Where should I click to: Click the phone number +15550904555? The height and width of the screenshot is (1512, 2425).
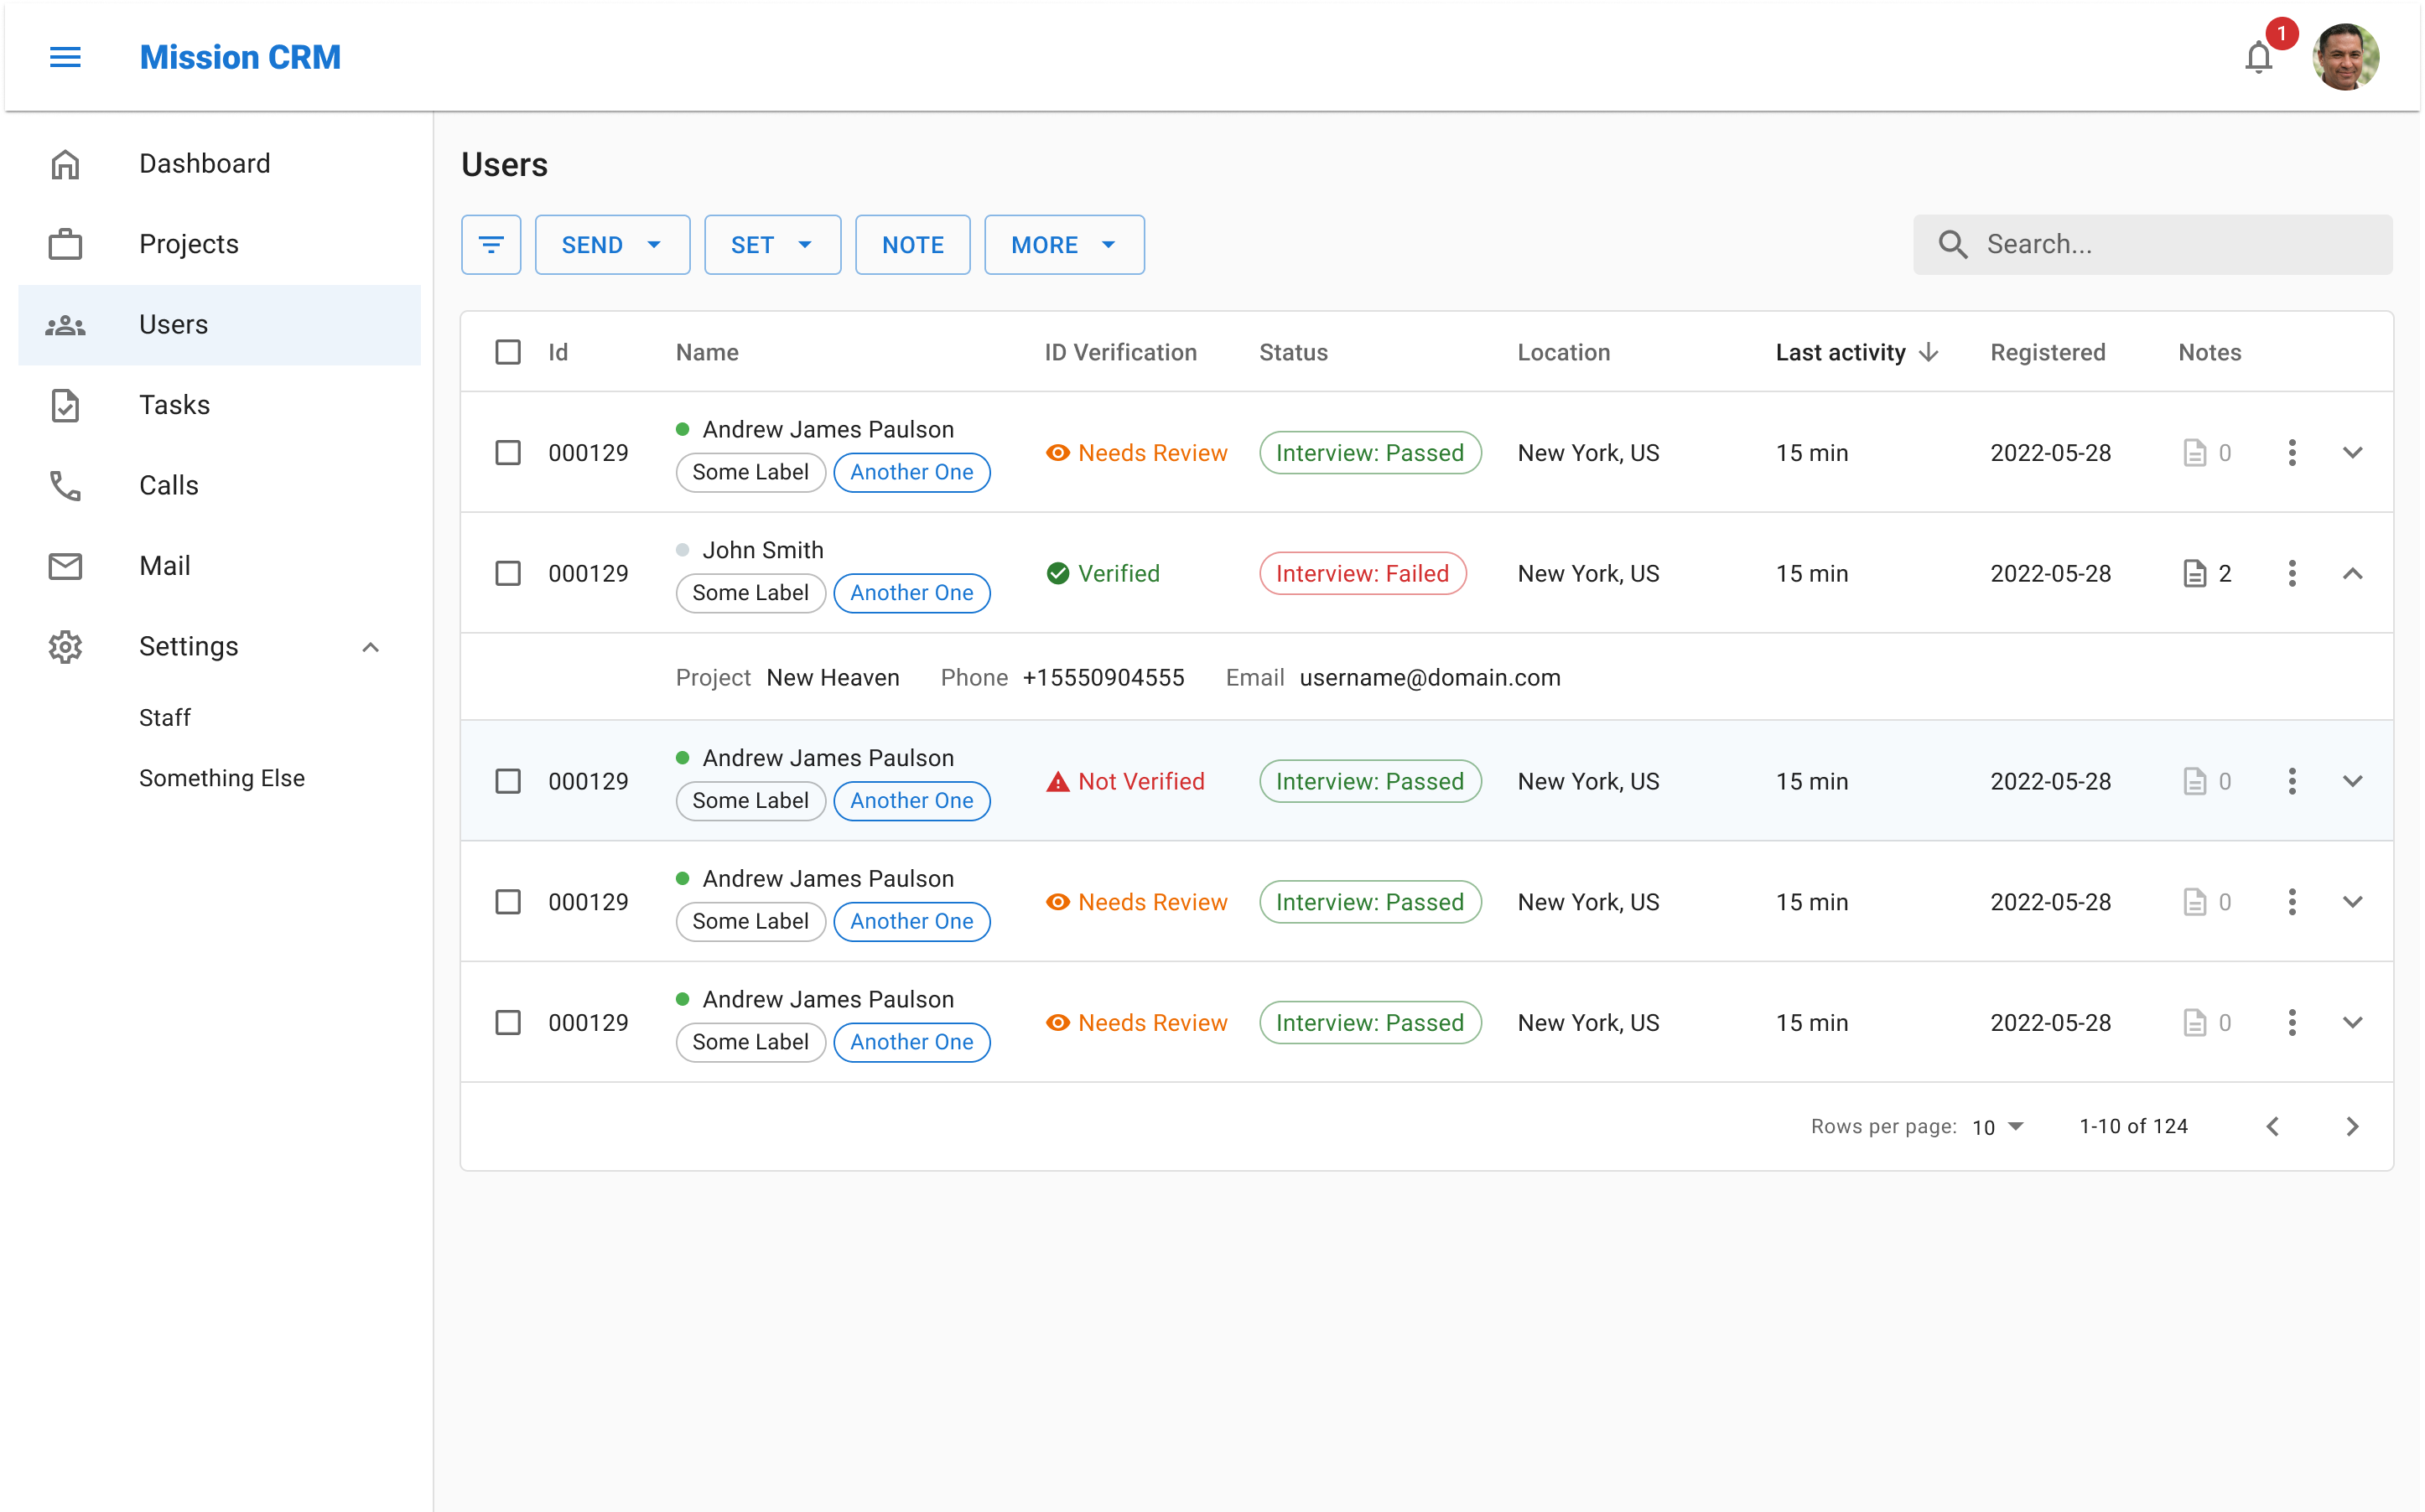click(1103, 677)
